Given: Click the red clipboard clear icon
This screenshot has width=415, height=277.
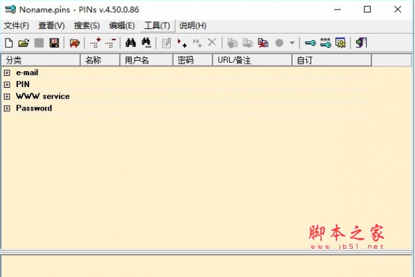Looking at the screenshot, I should pyautogui.click(x=263, y=43).
